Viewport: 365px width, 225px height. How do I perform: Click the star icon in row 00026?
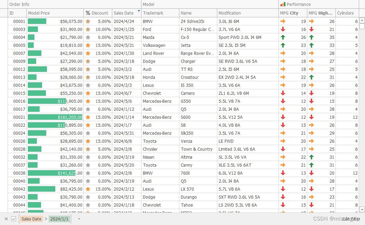(x=88, y=141)
